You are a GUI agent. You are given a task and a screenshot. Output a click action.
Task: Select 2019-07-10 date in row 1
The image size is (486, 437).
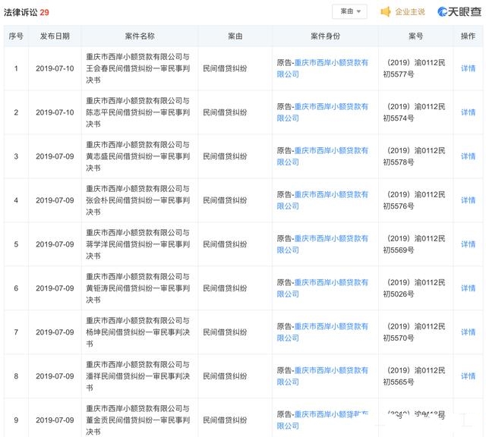[55, 68]
